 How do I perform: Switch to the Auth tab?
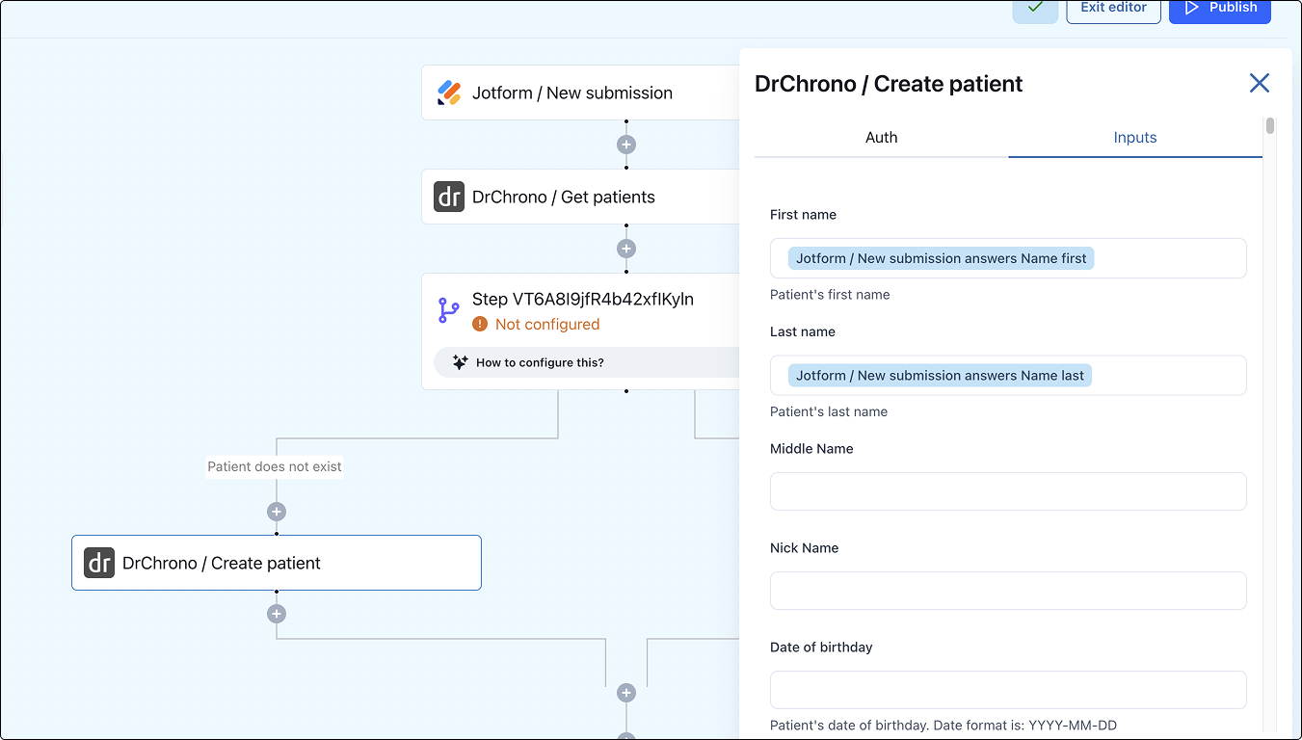(x=881, y=138)
